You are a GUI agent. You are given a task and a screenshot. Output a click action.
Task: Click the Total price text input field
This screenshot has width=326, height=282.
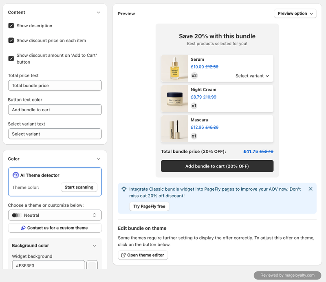(55, 86)
